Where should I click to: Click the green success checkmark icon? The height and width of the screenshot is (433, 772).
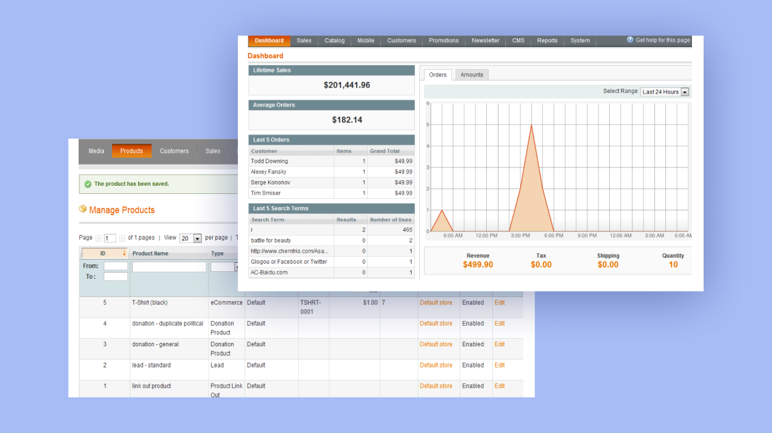[88, 184]
